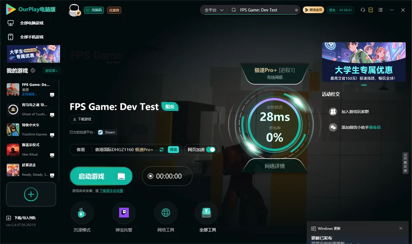
Task: Open the 大学生专属优惠 promo banner on right
Action: (364, 62)
